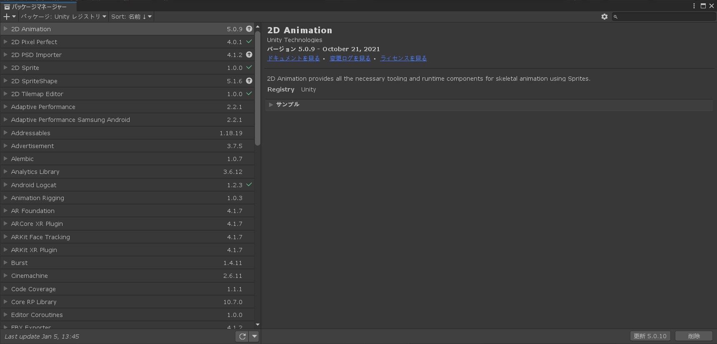
Task: Select the Package Manager tab
Action: (x=39, y=7)
